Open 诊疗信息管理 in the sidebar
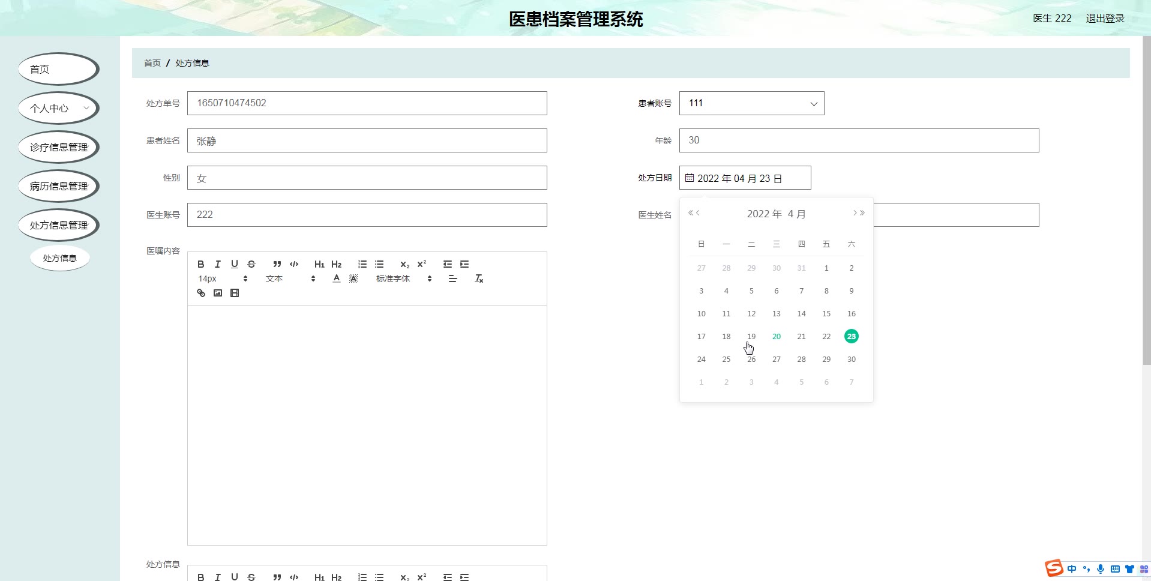The width and height of the screenshot is (1151, 581). pos(58,147)
